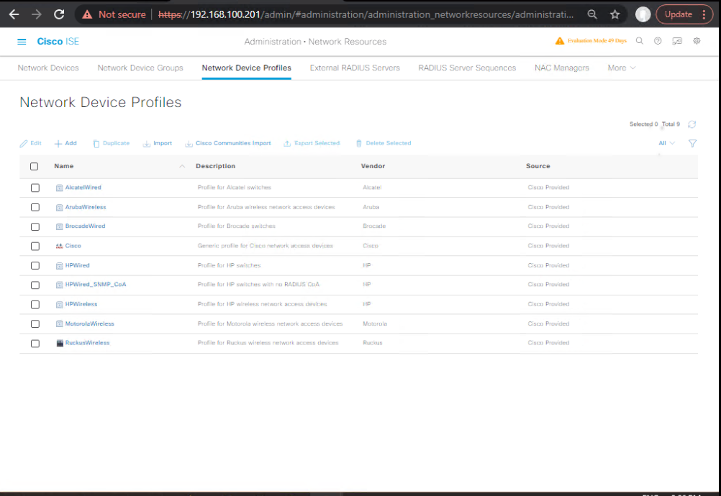
Task: Switch to Network Devices tab
Action: click(x=48, y=68)
